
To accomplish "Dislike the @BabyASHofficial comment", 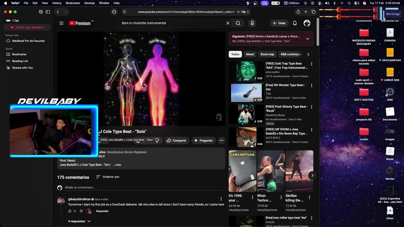I will coord(81,211).
